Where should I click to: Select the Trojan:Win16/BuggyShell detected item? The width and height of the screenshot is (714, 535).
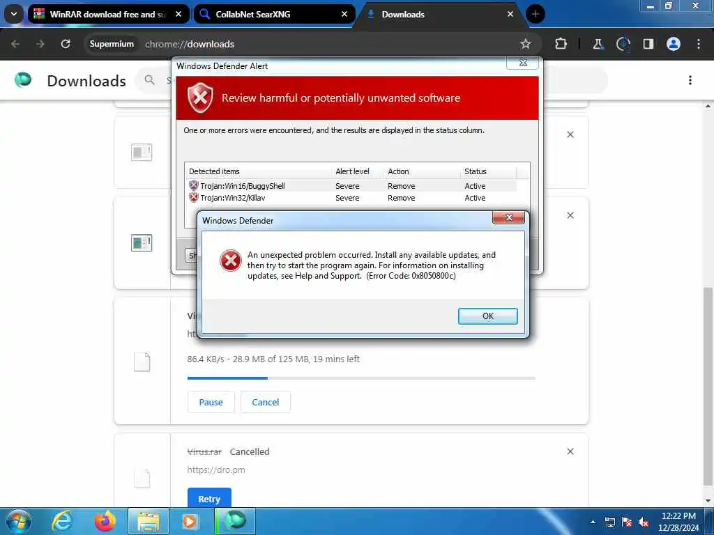click(x=352, y=185)
